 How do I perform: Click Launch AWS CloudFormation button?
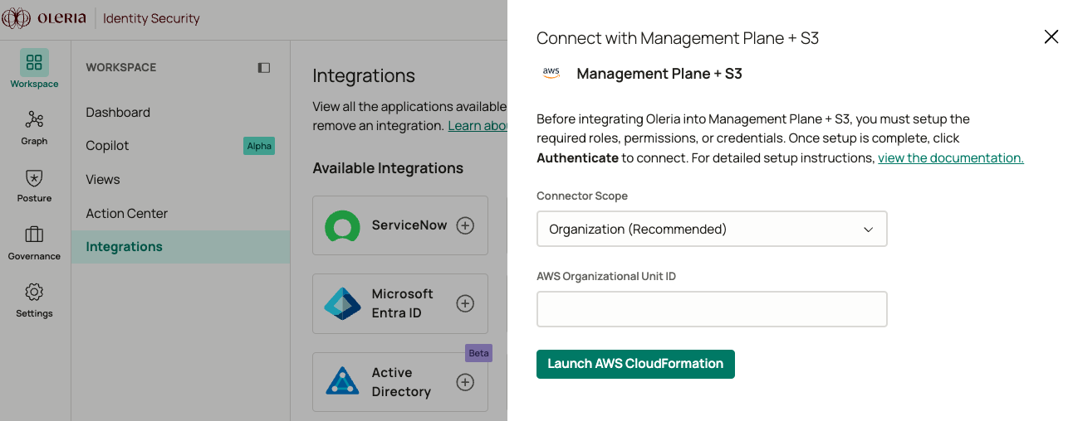pos(635,364)
